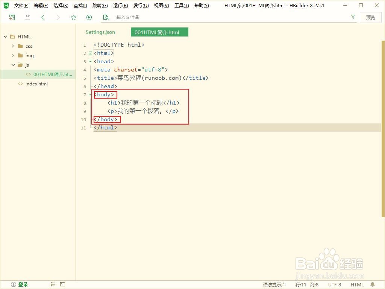385x289 pixels.
Task: Click the file search icon
Action: point(106,17)
